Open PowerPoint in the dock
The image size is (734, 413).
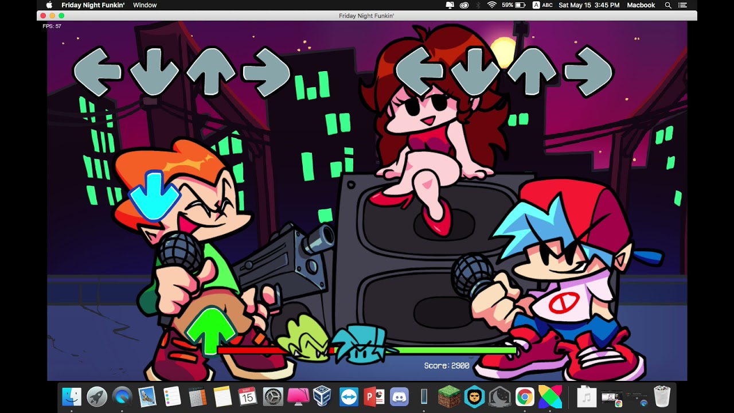(374, 396)
